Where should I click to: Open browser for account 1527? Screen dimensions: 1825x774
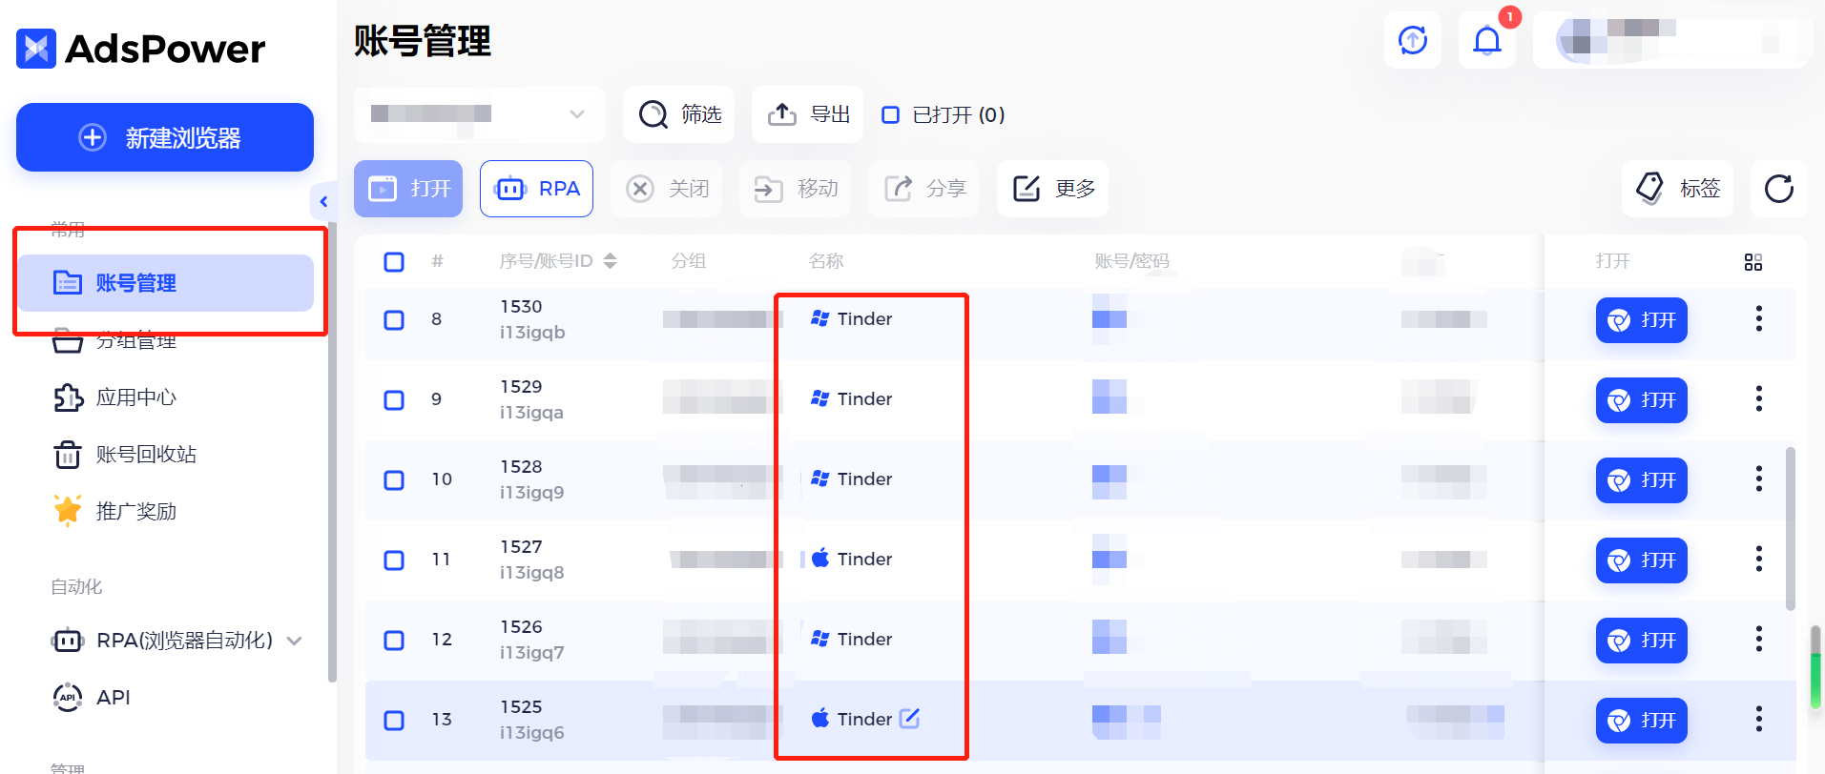pos(1642,560)
